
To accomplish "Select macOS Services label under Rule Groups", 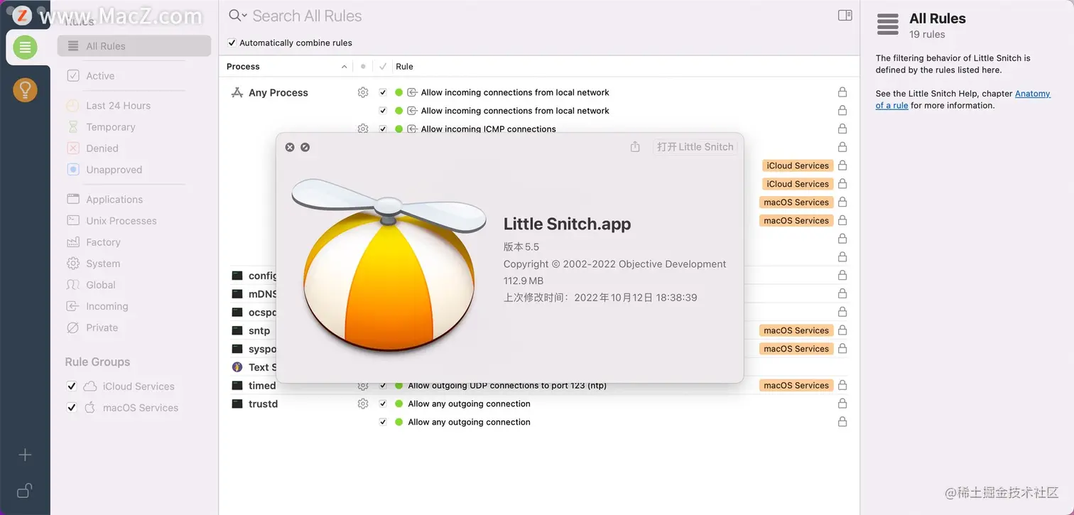I will tap(141, 408).
